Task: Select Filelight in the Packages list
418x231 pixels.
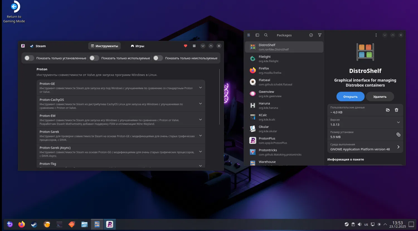Action: (x=284, y=59)
